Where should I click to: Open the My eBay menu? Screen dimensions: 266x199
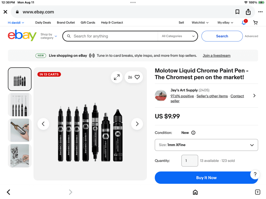click(225, 23)
